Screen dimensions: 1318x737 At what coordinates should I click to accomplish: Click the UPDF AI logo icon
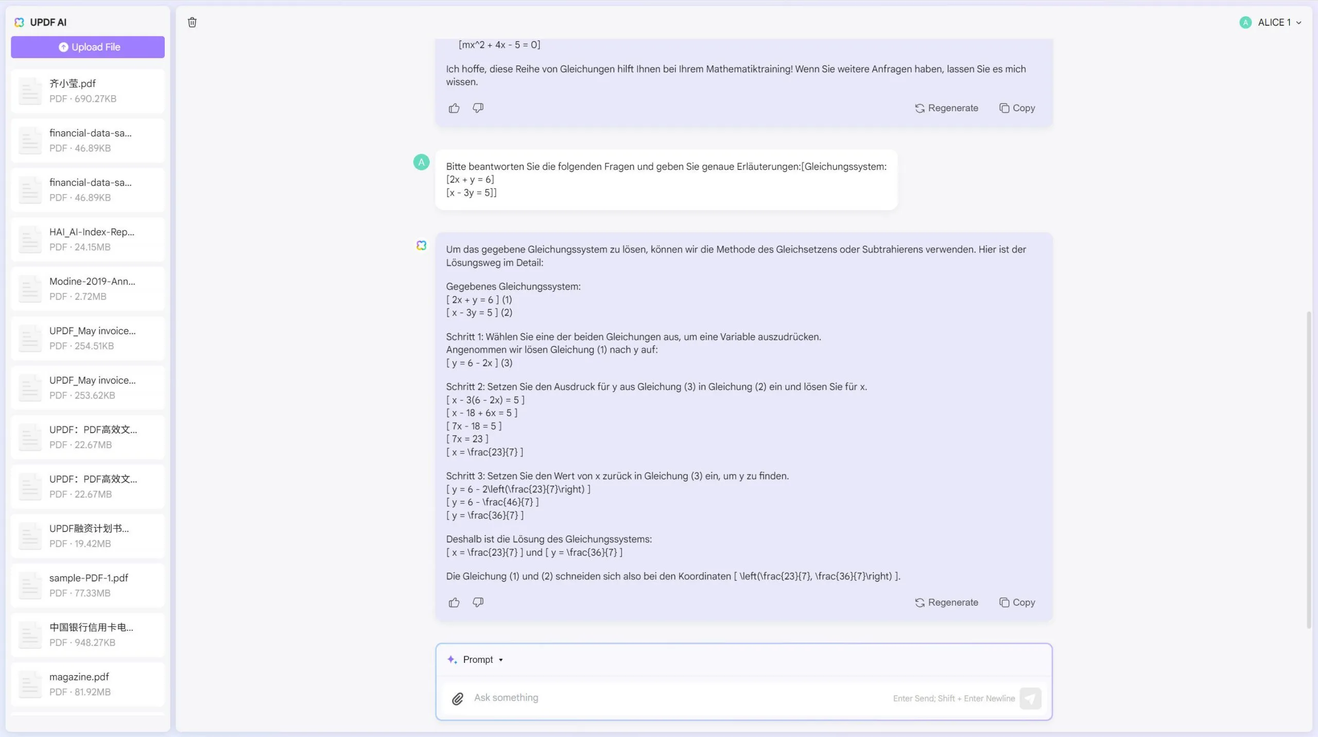(x=20, y=22)
